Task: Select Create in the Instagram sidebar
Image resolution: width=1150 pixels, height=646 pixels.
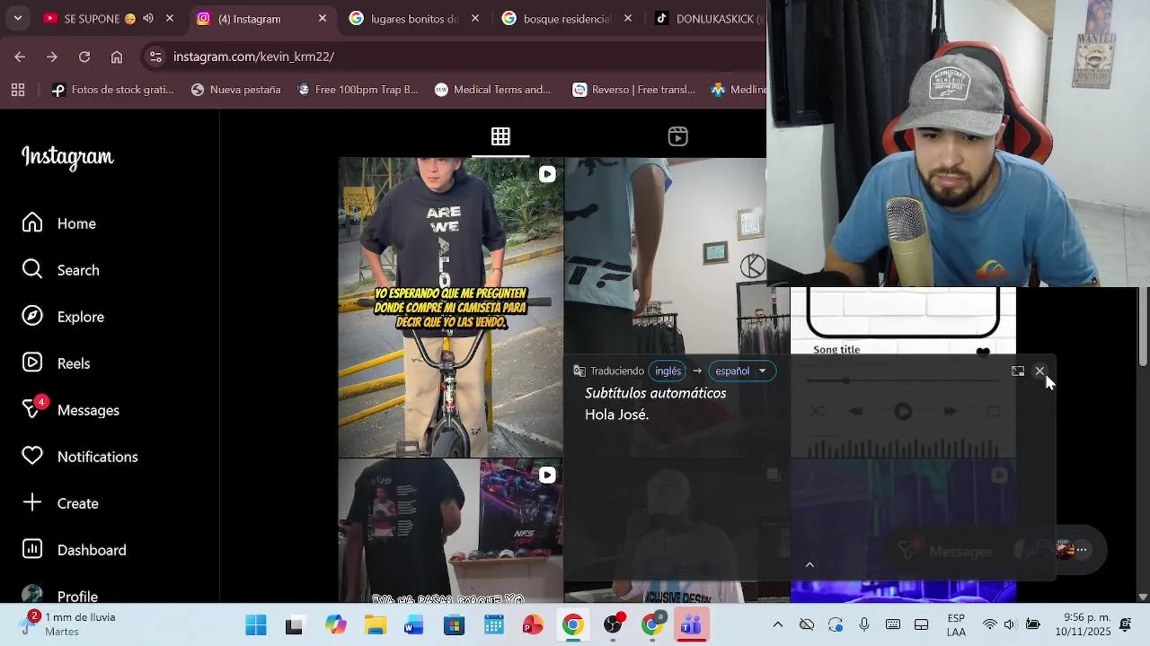Action: (59, 503)
